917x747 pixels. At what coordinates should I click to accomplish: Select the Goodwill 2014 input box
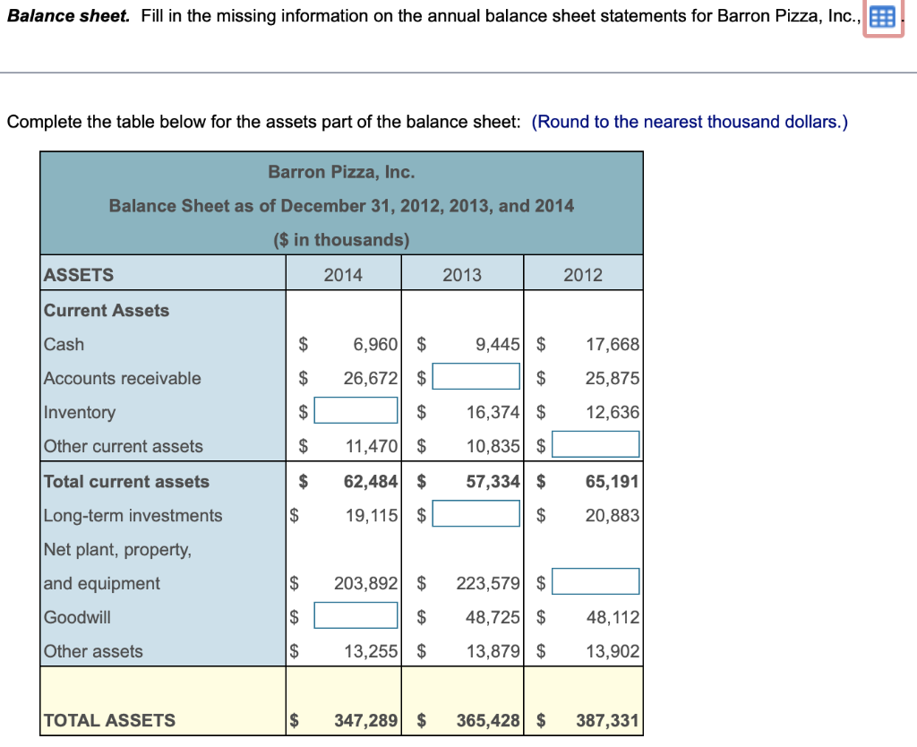coord(356,614)
